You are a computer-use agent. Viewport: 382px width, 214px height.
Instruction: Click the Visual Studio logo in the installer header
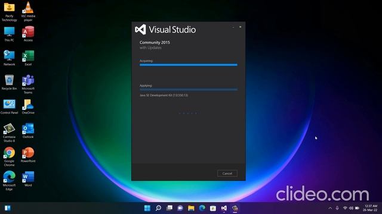(x=141, y=30)
